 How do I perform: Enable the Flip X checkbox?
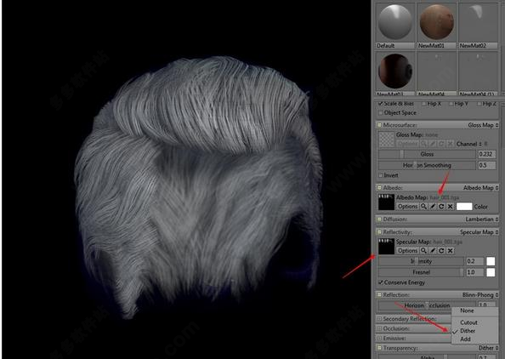424,104
